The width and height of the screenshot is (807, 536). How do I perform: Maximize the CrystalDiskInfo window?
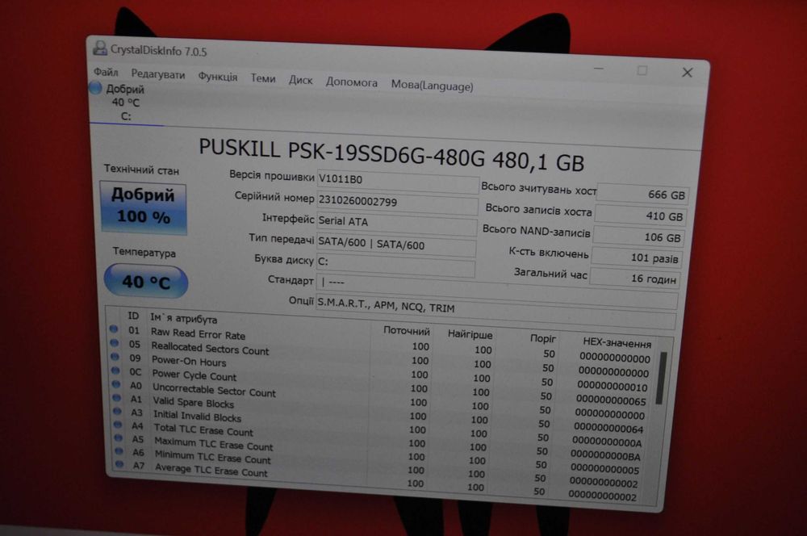[642, 70]
